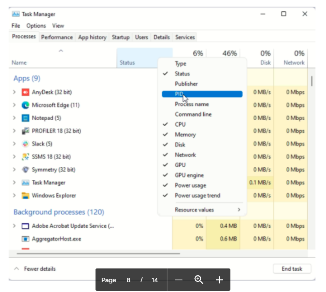Click the Slack app icon
This screenshot has height=292, width=326.
pos(26,144)
